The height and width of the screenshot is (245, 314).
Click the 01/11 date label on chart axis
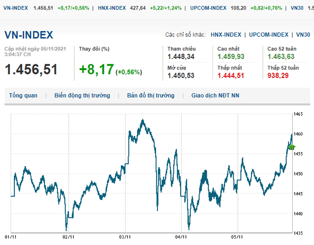pyautogui.click(x=11, y=237)
